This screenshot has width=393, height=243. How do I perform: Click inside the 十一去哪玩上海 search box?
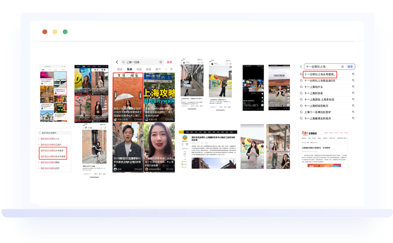[321, 66]
